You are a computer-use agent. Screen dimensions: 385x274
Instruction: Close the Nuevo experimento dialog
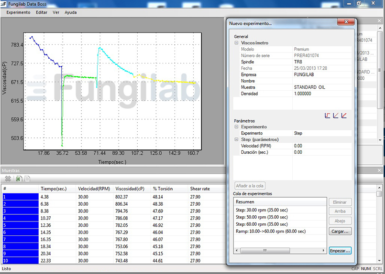pyautogui.click(x=342, y=22)
